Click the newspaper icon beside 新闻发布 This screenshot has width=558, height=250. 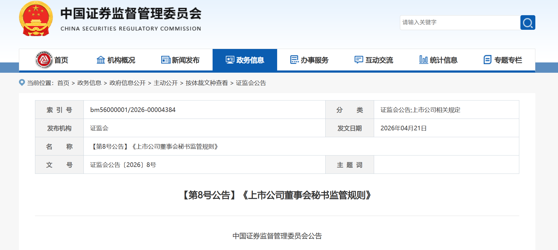(166, 60)
